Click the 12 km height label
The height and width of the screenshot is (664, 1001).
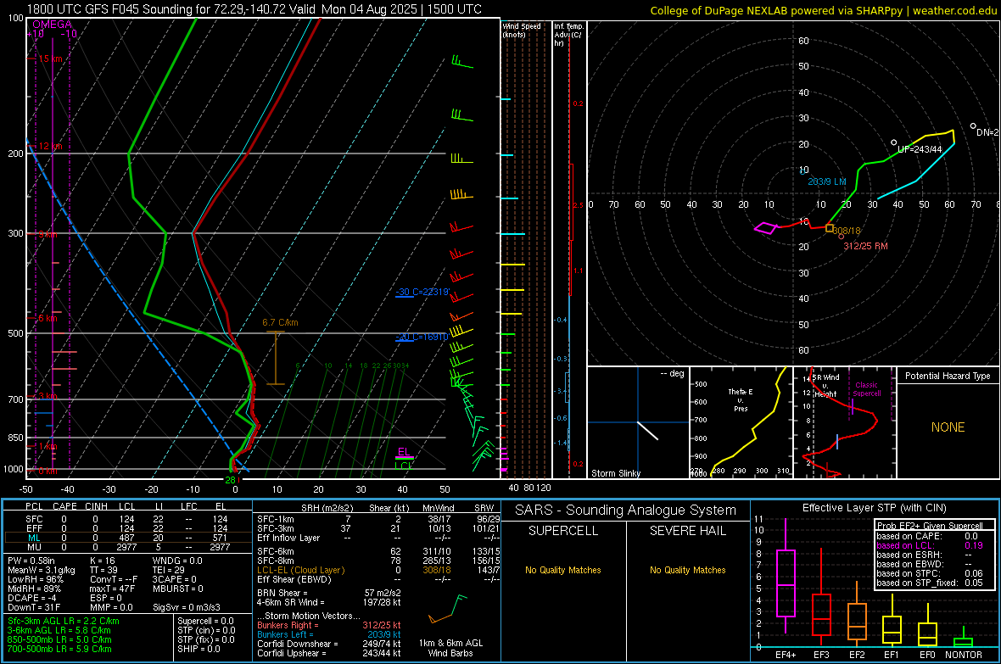50,146
